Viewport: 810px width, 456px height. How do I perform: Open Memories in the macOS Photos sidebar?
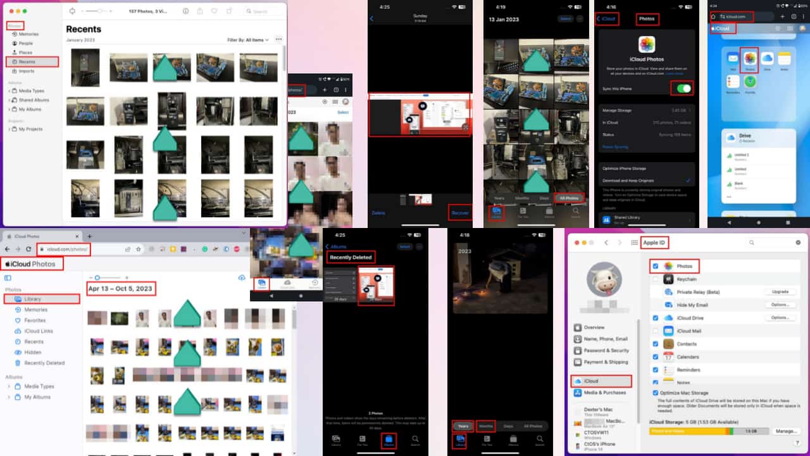[28, 34]
